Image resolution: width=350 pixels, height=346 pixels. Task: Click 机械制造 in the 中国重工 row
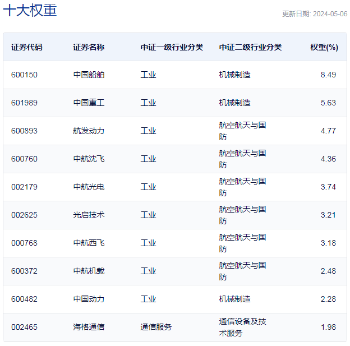234,103
